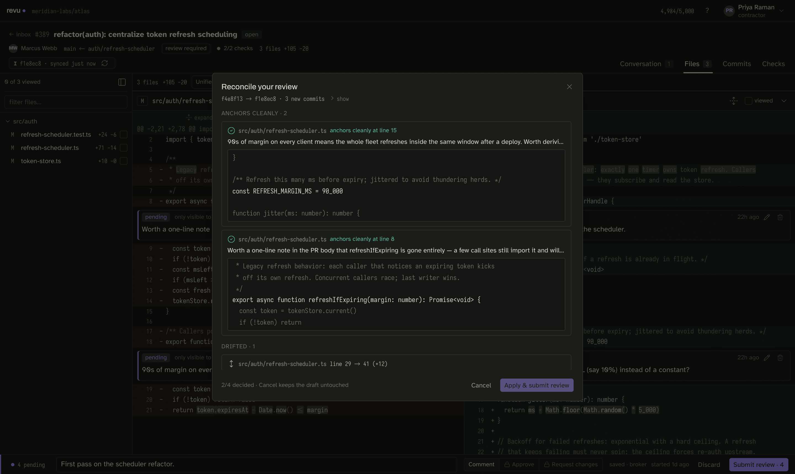Open the help question mark icon
795x474 pixels.
(x=707, y=10)
